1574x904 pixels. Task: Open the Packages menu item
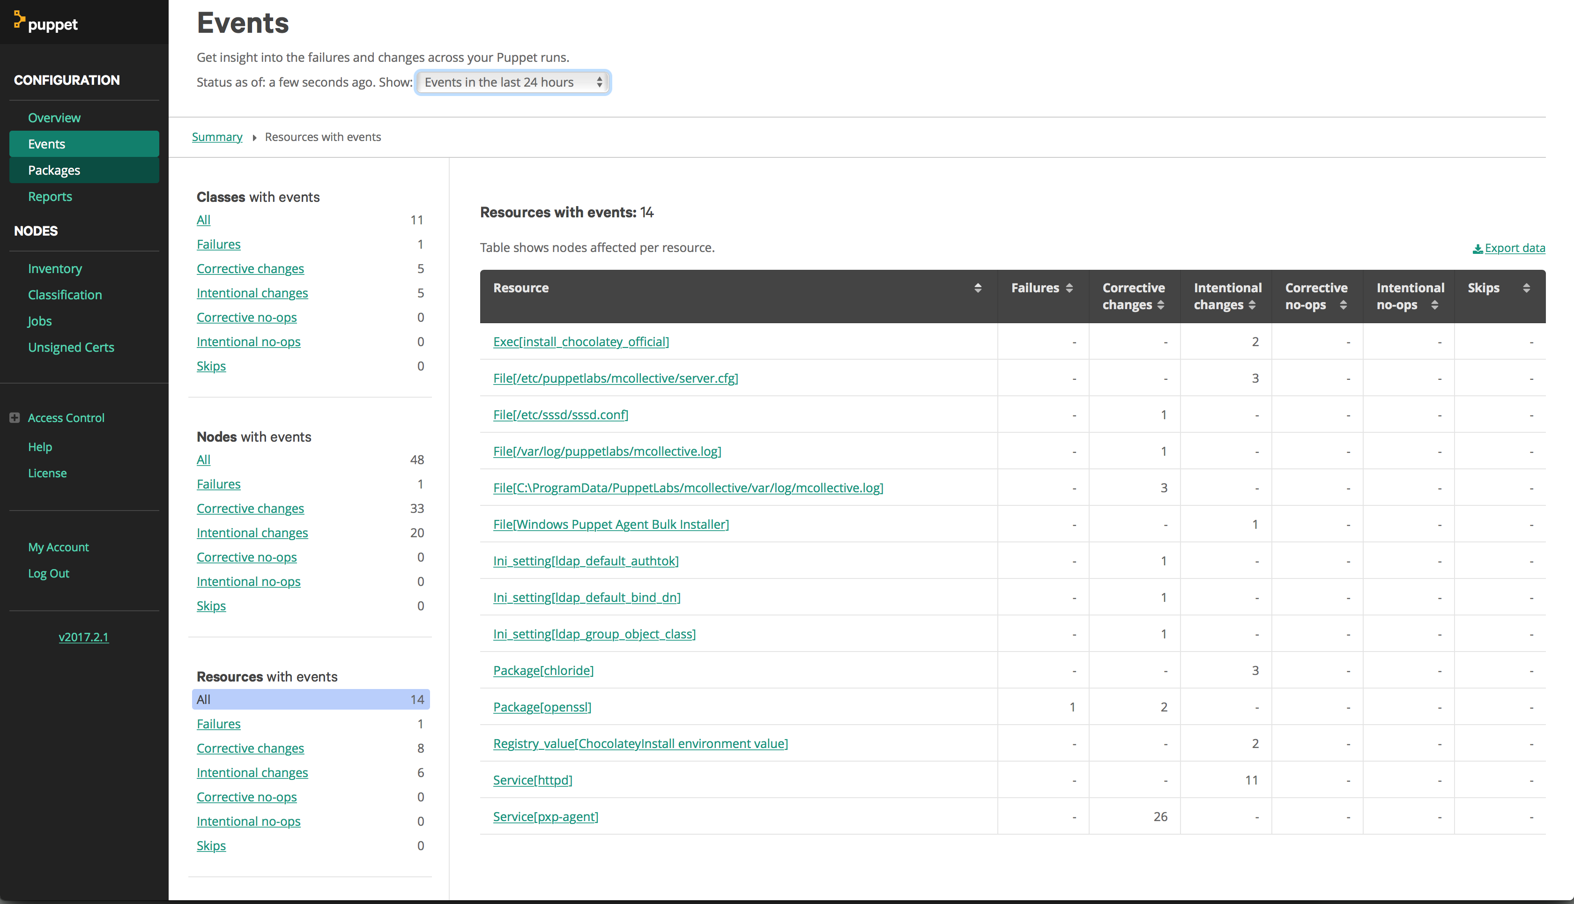coord(54,170)
